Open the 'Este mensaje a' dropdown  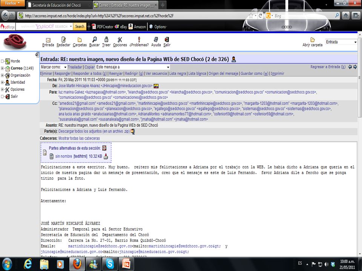[x=133, y=67]
